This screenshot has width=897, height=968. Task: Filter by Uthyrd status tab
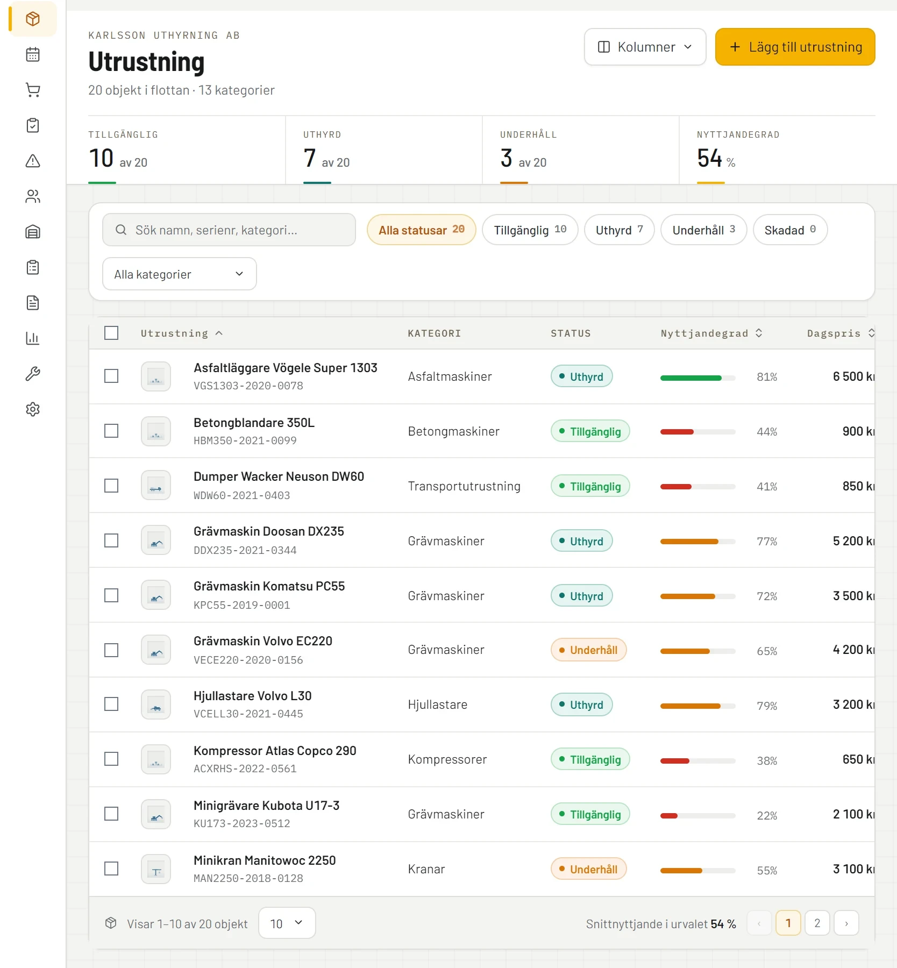coord(619,230)
